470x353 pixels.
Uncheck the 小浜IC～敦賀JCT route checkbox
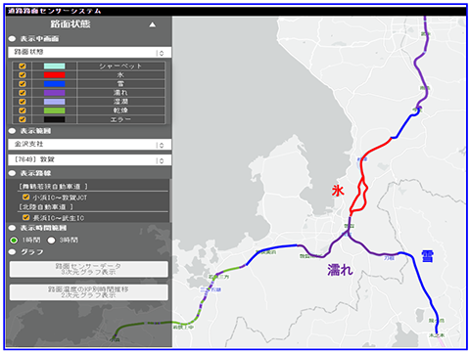tap(25, 197)
